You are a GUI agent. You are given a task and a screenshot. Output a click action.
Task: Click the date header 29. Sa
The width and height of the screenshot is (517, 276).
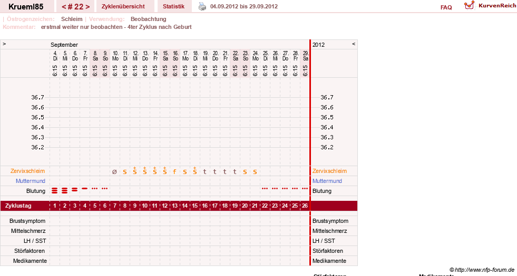click(x=306, y=56)
